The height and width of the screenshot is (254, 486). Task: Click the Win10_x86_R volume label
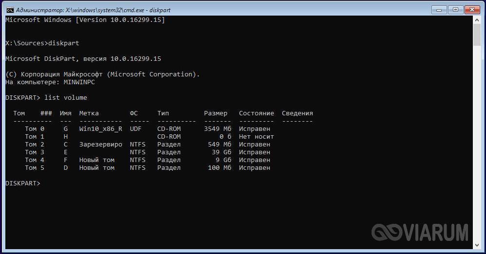[x=100, y=129]
